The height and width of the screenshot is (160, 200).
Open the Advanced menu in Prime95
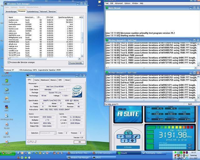pyautogui.click(x=119, y=3)
